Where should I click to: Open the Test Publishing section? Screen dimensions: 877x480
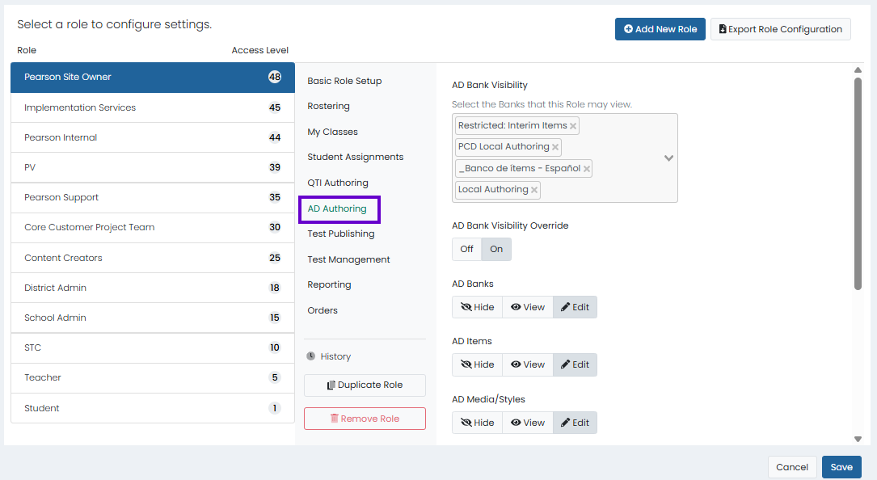click(x=340, y=234)
